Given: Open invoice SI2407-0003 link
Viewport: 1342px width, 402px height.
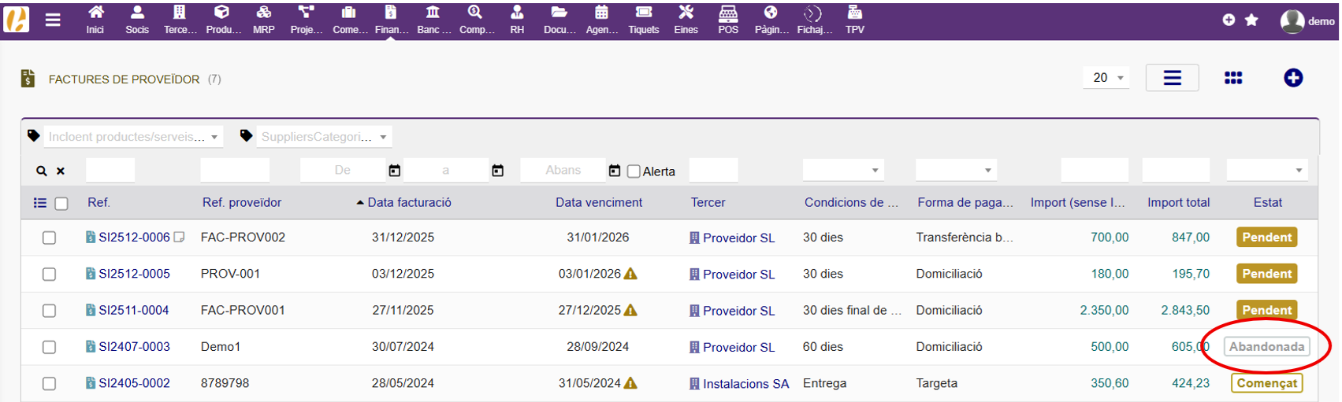Looking at the screenshot, I should pos(134,347).
